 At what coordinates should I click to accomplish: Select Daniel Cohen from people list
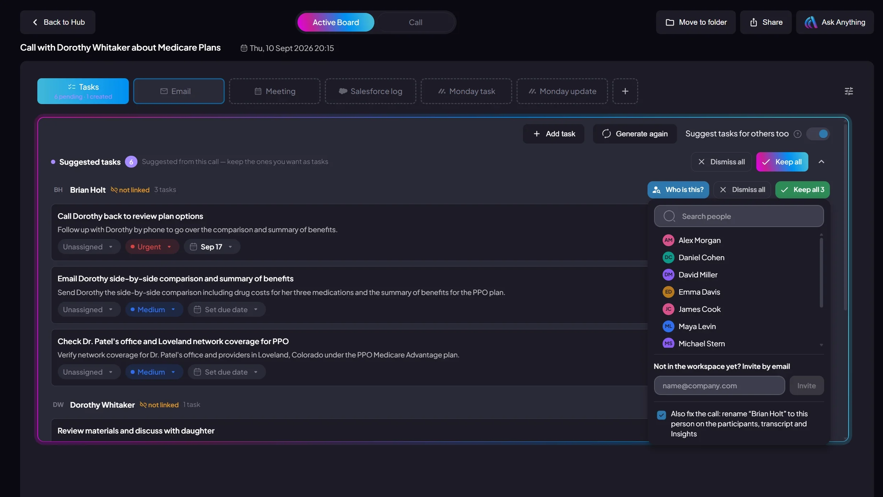[x=739, y=258]
